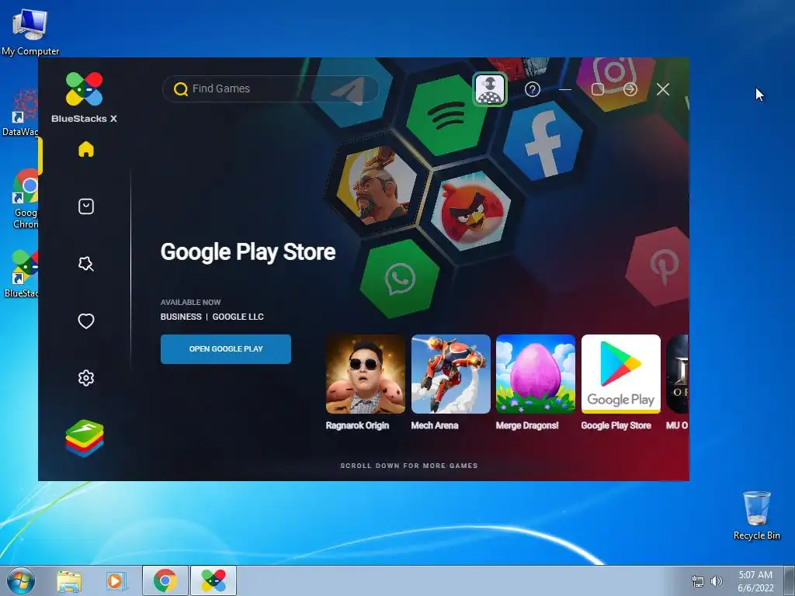This screenshot has width=795, height=596.
Task: Select the My Computer desktop icon
Action: tap(30, 31)
